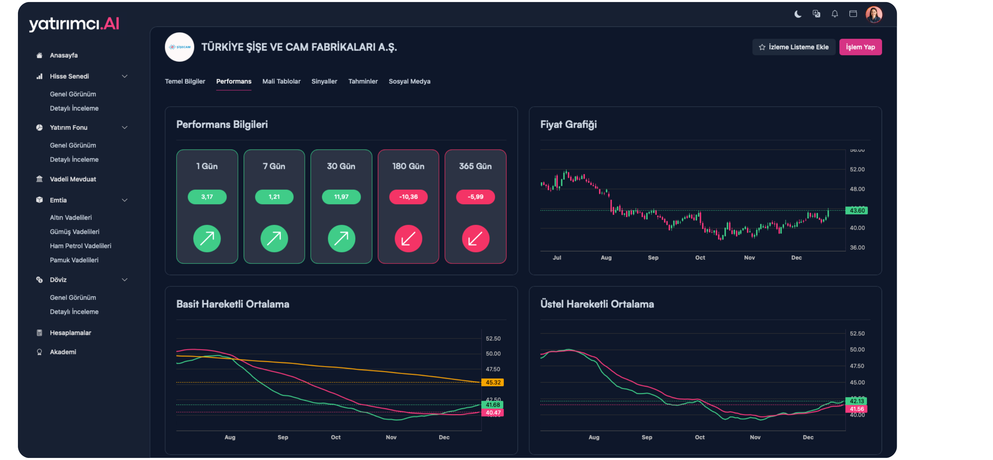Toggle dark mode moon icon
The image size is (993, 460).
tap(798, 14)
